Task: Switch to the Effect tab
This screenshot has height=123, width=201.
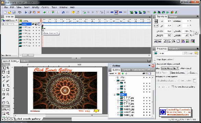Action: coord(150,70)
